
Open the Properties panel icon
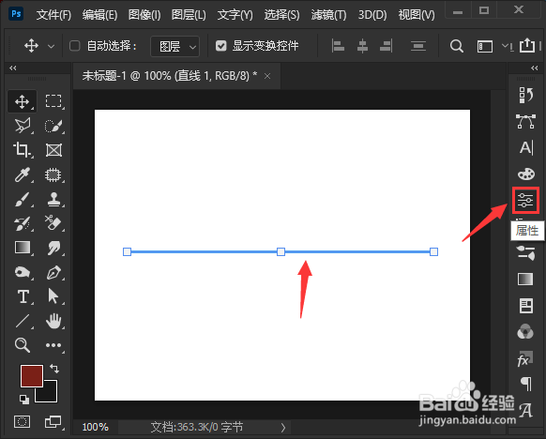point(525,200)
